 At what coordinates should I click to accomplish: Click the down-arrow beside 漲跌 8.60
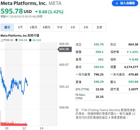pos(130,59)
